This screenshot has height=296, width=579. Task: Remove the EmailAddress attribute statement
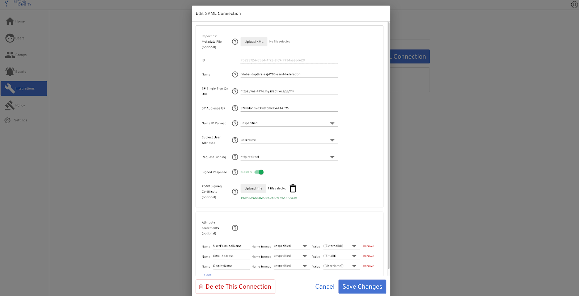click(368, 256)
